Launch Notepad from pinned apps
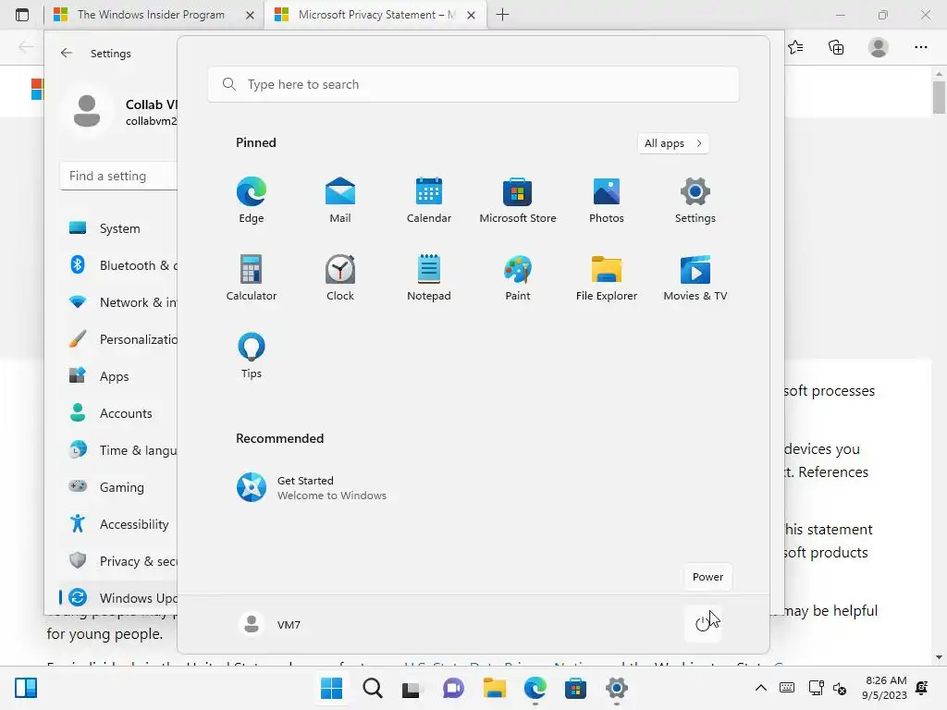Viewport: 947px width, 710px height. point(429,277)
